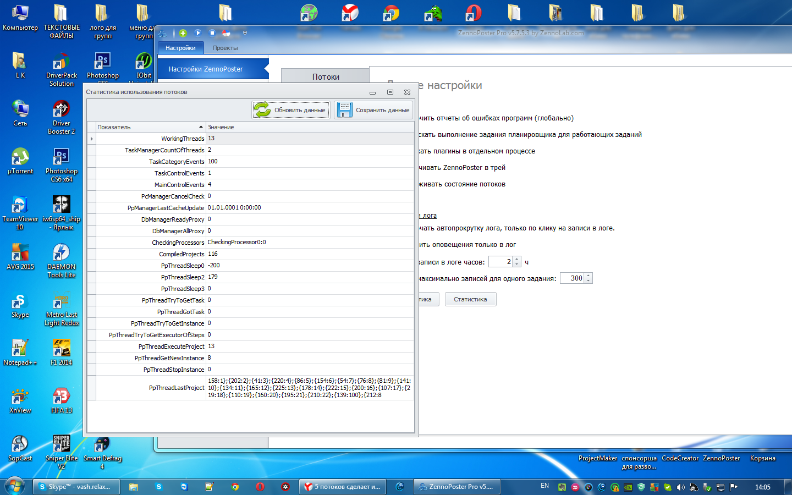
Task: Launch Sniper Elite V2 desktop shortcut
Action: click(x=61, y=452)
